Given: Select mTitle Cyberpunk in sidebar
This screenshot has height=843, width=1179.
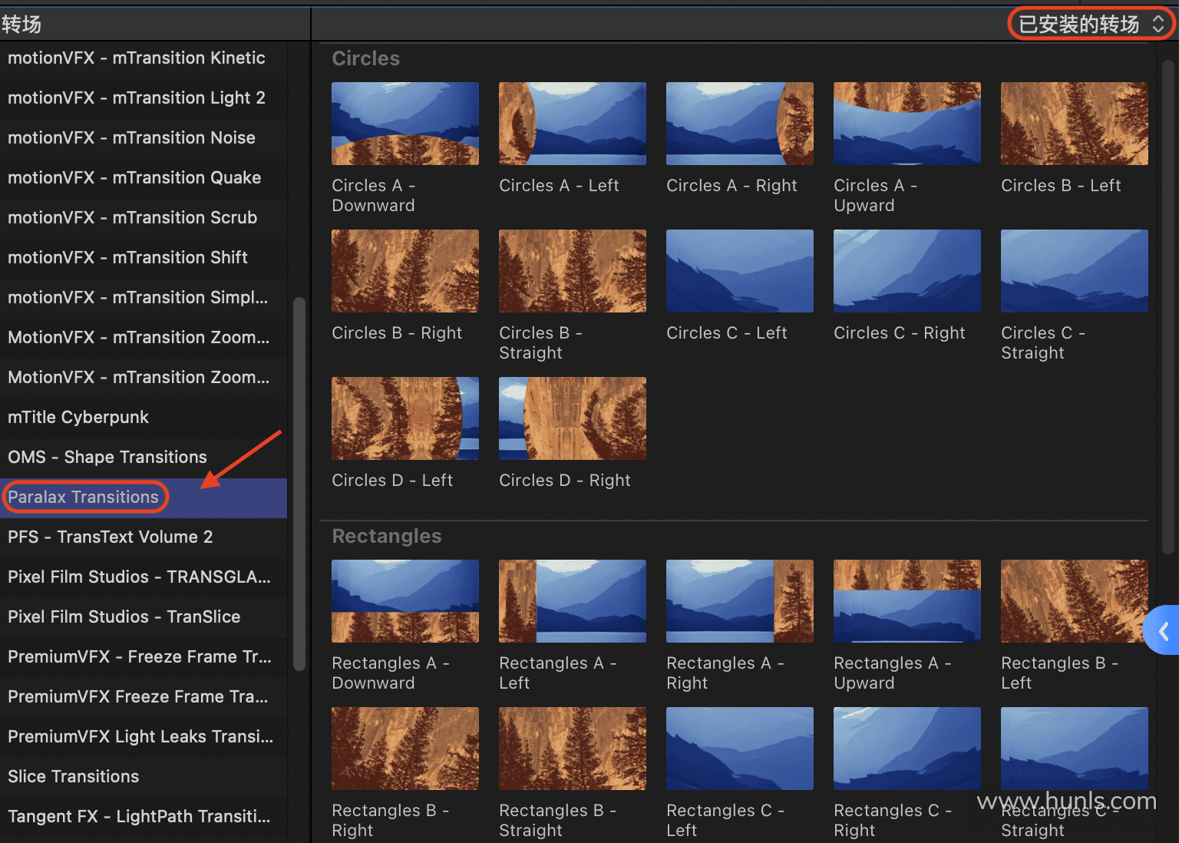Looking at the screenshot, I should [78, 418].
